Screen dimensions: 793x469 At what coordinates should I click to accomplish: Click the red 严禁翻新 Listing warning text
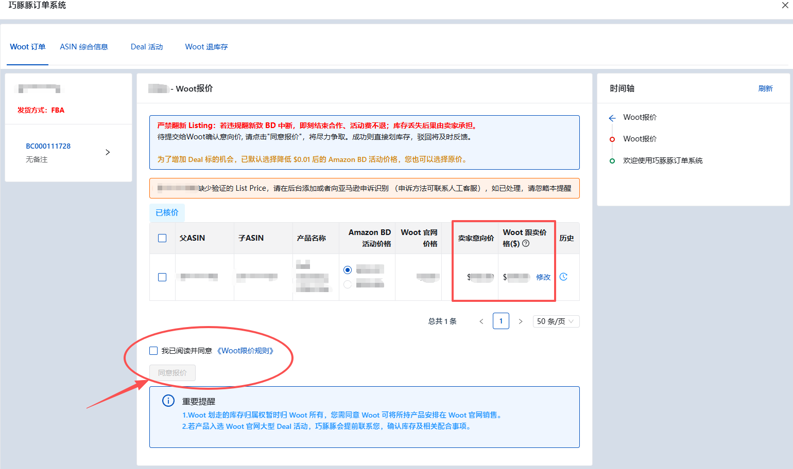(318, 125)
